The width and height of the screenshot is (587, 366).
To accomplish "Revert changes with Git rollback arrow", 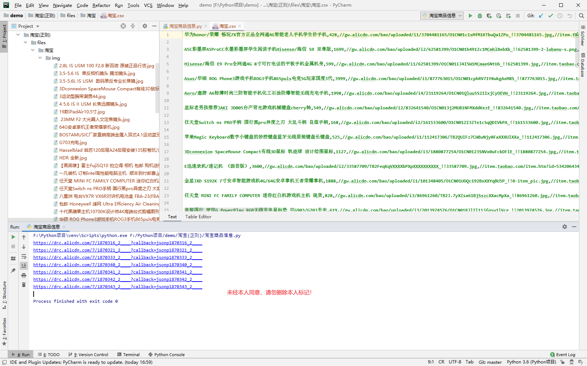I will [x=569, y=16].
